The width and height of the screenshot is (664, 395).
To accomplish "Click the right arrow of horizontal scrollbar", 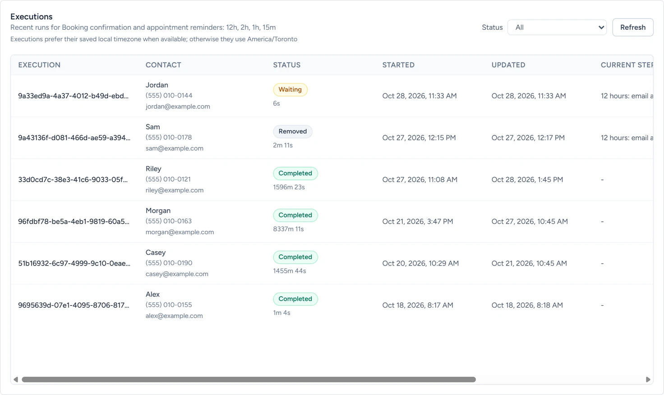I will pyautogui.click(x=648, y=380).
